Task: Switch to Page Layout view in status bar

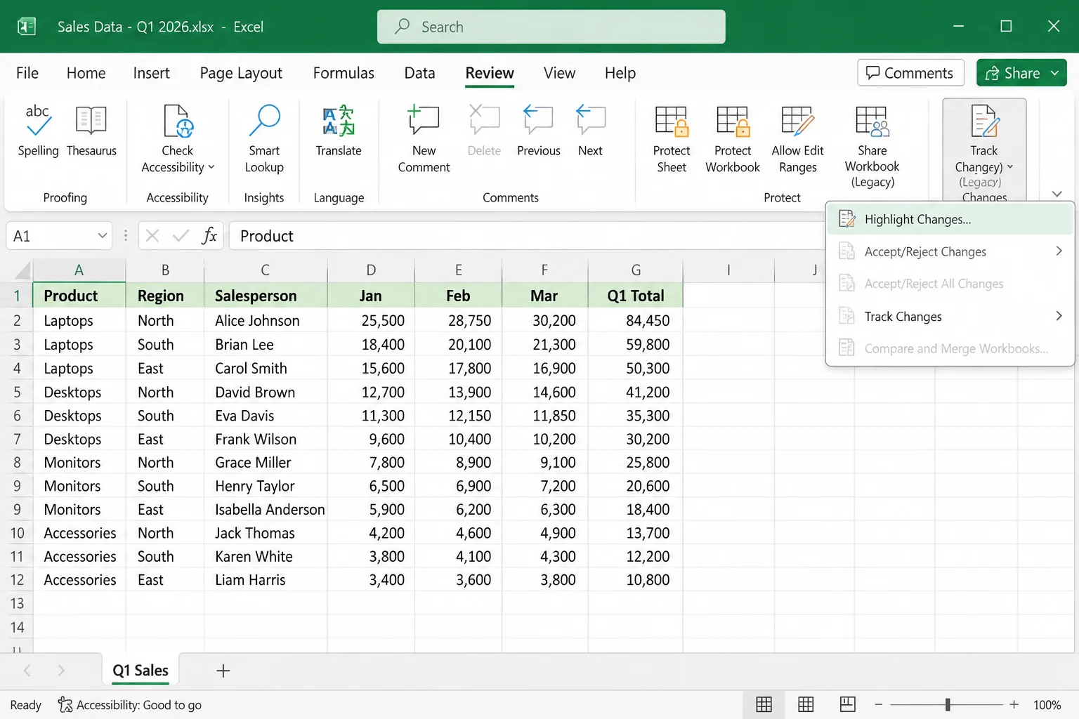Action: (x=806, y=704)
